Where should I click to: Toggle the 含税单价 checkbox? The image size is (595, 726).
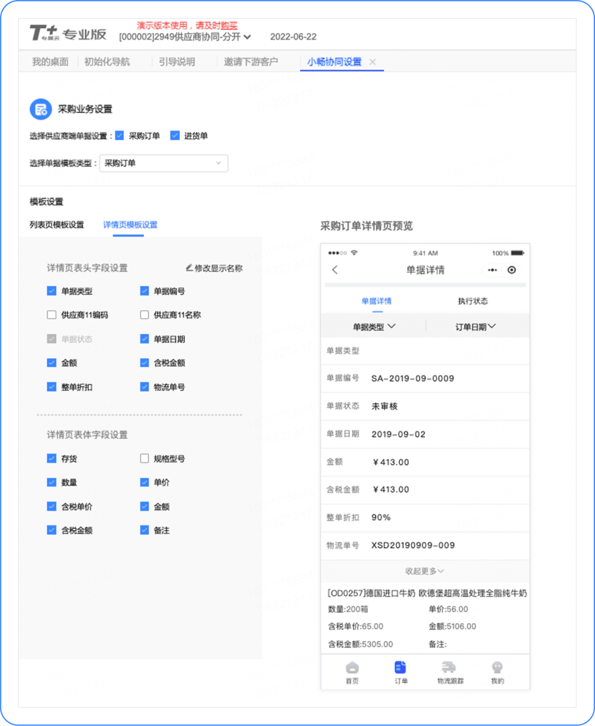[x=52, y=506]
